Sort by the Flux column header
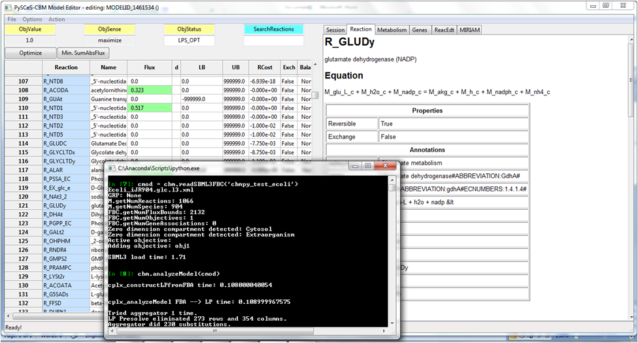The width and height of the screenshot is (638, 343). click(150, 67)
